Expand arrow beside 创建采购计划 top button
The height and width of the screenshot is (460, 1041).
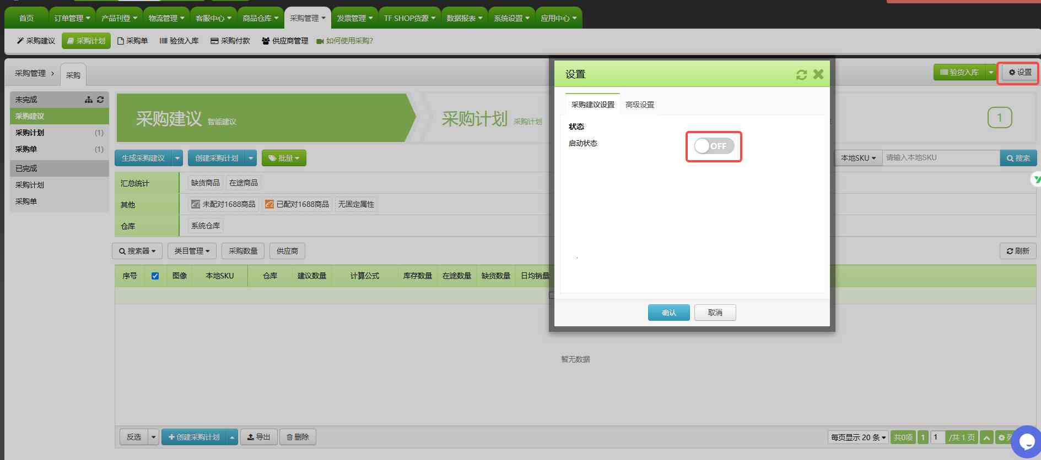coord(251,158)
